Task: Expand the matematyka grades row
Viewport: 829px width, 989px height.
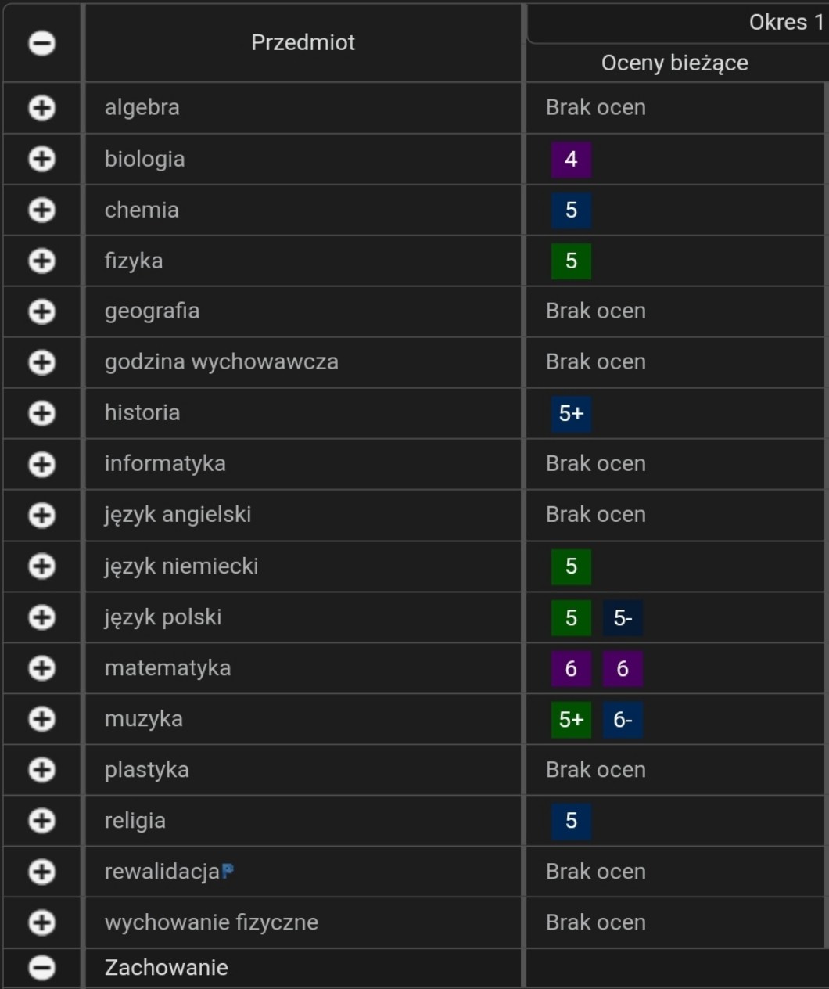Action: coord(42,668)
